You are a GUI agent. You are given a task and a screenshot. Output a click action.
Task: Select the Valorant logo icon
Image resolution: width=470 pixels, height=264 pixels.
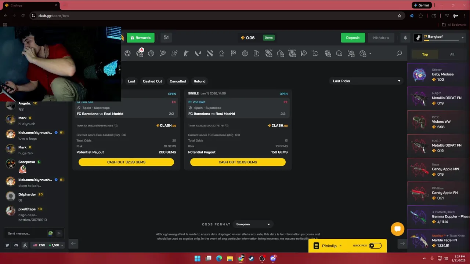198,54
